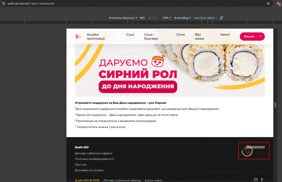Click heading Отримайте подарунок на Ваш День народження

pyautogui.click(x=120, y=103)
